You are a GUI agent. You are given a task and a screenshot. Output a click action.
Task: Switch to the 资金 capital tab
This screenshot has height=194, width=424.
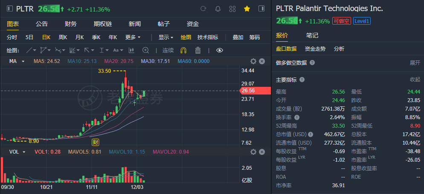pos(193,24)
